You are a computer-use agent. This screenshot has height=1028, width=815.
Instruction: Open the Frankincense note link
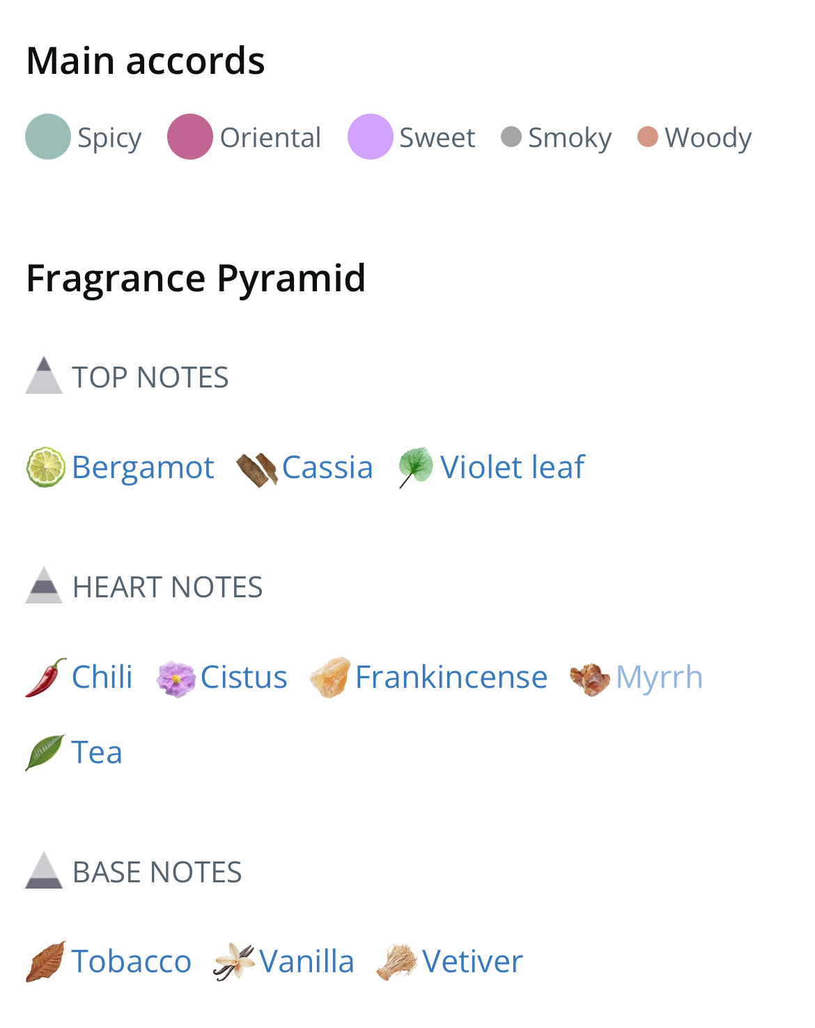(451, 677)
